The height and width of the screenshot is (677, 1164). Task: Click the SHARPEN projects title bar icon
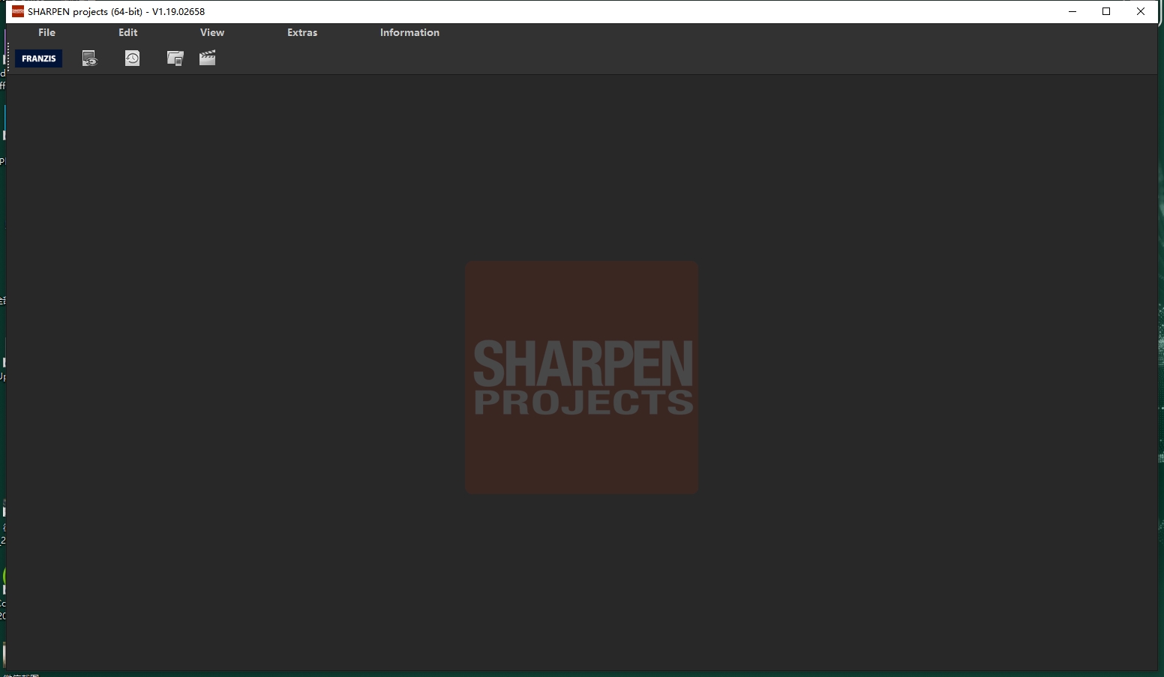point(18,11)
